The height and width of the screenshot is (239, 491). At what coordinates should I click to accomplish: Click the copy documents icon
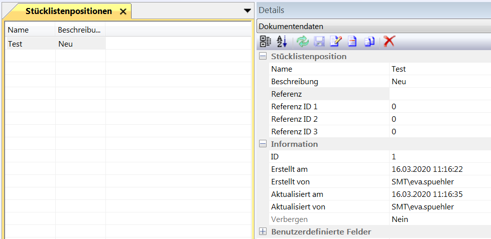coord(370,42)
